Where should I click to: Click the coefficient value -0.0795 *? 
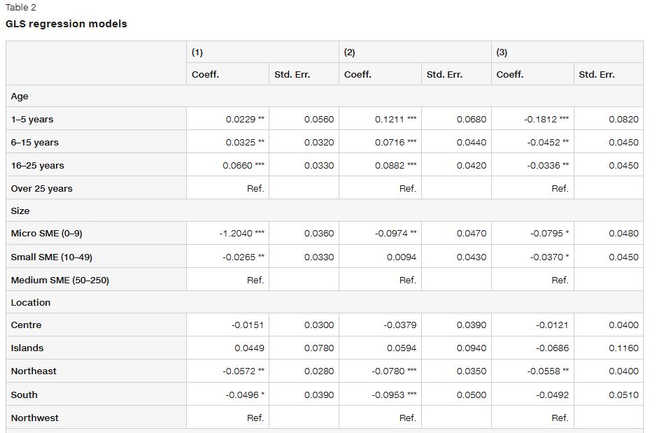coord(549,233)
